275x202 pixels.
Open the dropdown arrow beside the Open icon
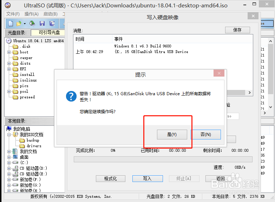[25, 24]
